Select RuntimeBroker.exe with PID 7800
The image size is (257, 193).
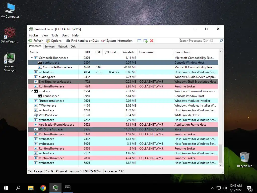pyautogui.click(x=123, y=158)
